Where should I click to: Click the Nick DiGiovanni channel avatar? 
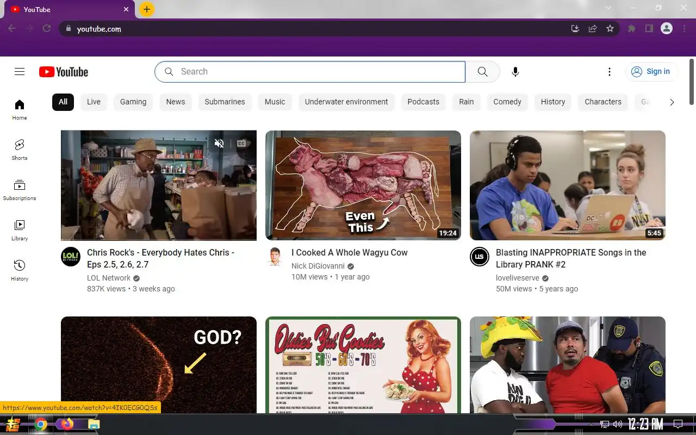[x=275, y=257]
